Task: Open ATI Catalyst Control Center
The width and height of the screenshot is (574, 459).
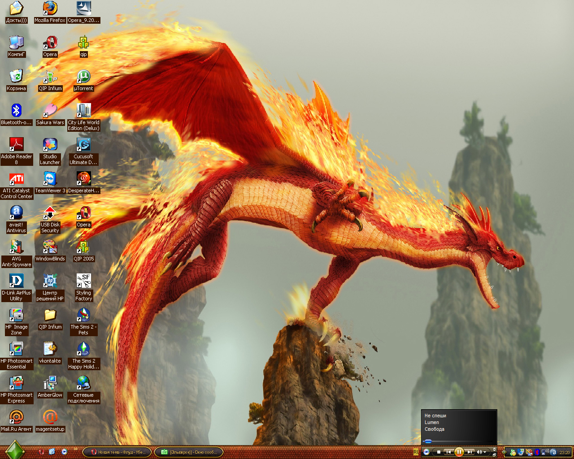Action: point(16,186)
